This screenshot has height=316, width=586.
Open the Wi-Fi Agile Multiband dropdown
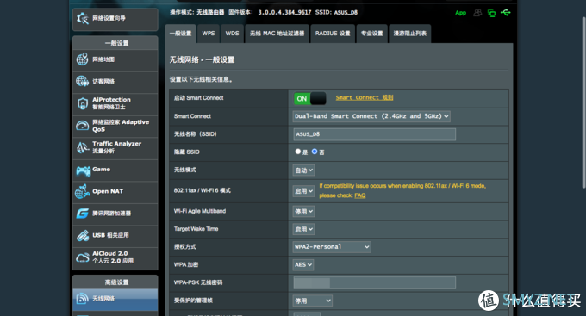303,212
